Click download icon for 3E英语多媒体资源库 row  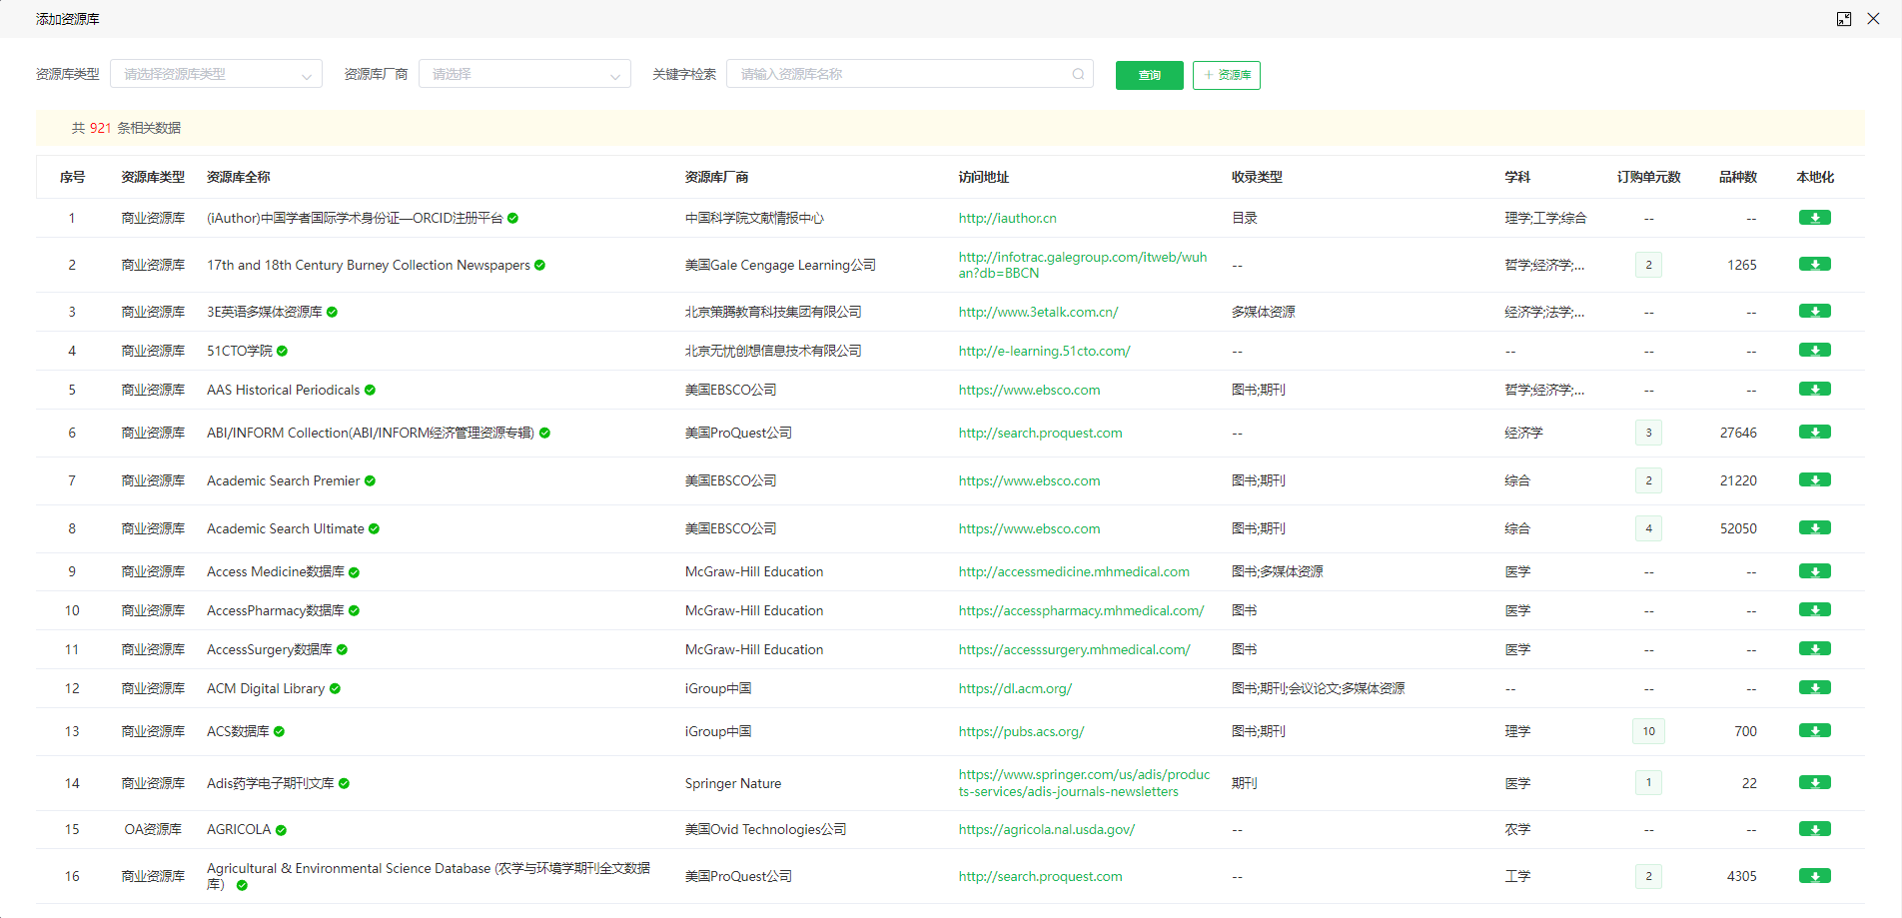[x=1814, y=312]
